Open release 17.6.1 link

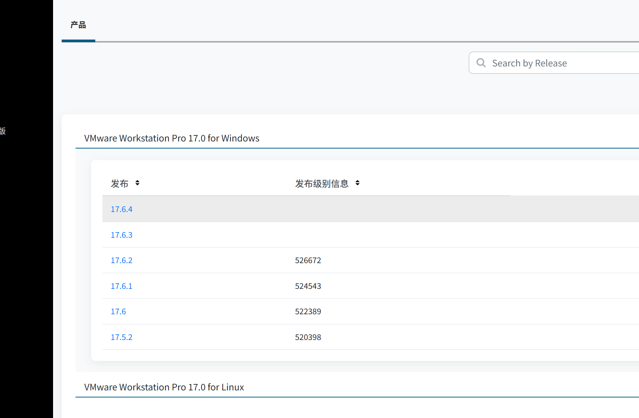(x=121, y=286)
